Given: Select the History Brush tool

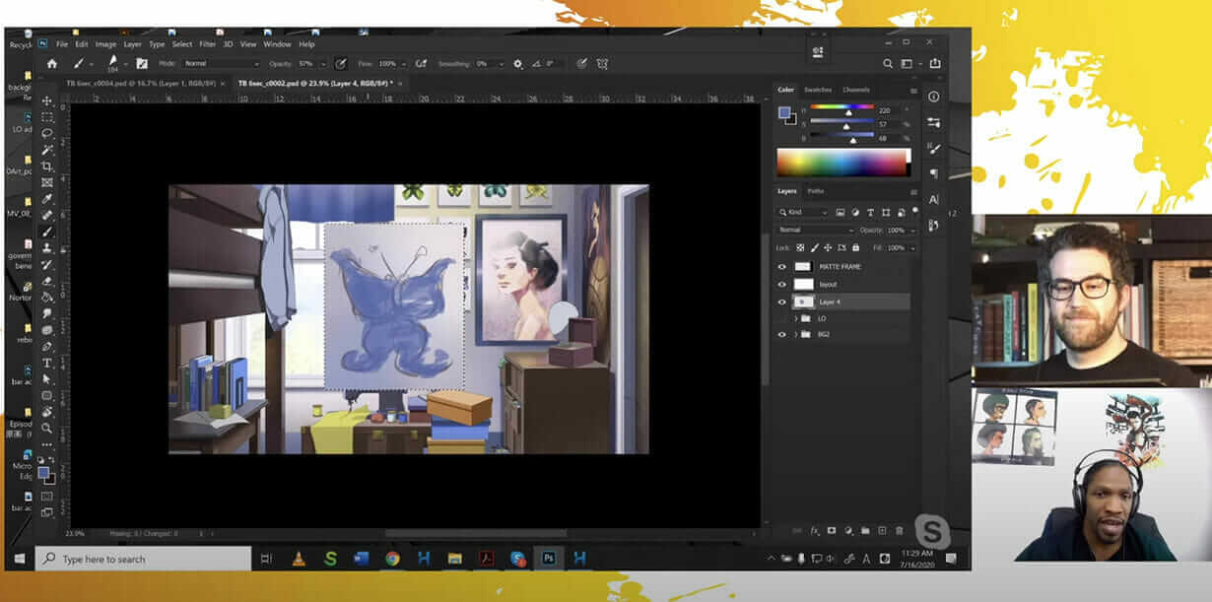Looking at the screenshot, I should [46, 265].
